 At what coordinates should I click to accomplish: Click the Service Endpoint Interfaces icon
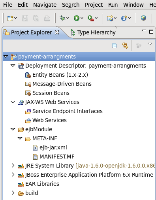(28, 111)
